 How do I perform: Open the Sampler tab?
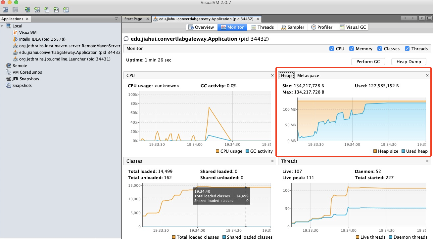click(x=293, y=27)
